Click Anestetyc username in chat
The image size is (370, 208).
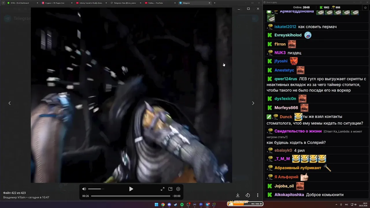[284, 70]
